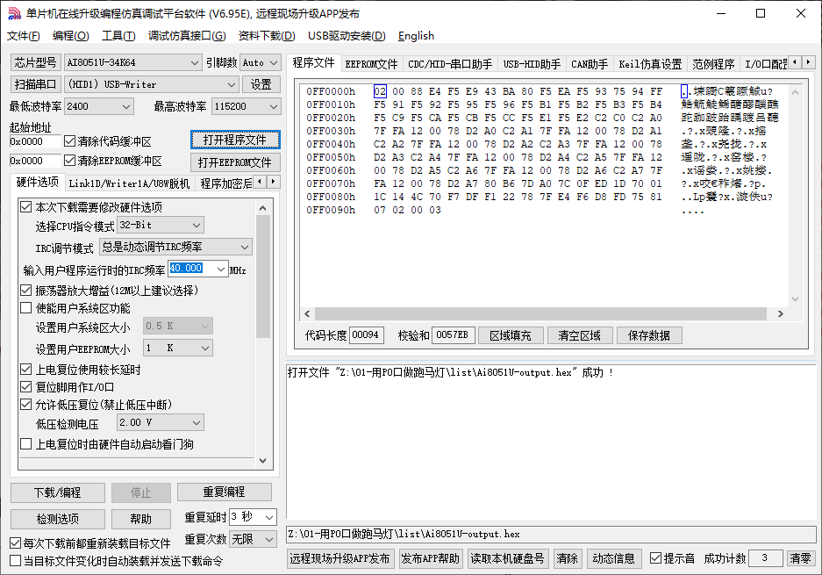This screenshot has width=822, height=575.
Task: Switch to 范例程序 tab
Action: pyautogui.click(x=713, y=64)
